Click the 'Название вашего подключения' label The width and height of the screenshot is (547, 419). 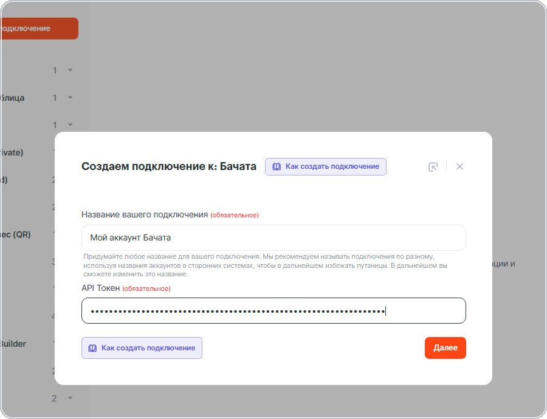145,215
